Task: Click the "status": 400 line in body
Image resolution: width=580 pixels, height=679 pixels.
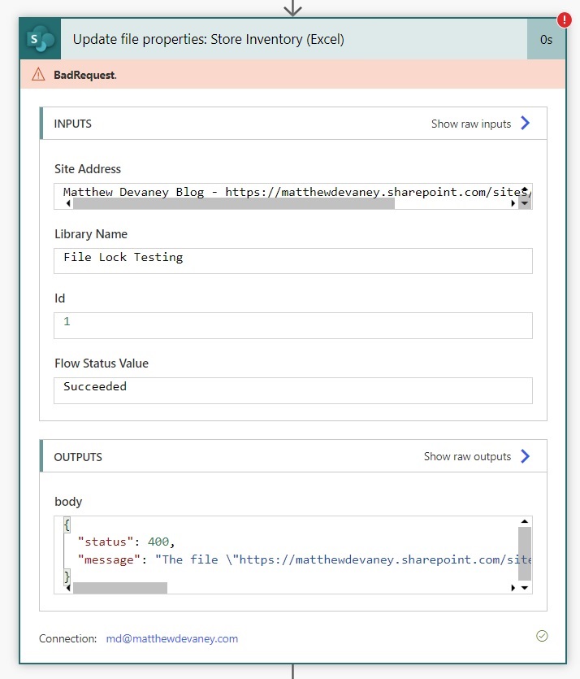Action: click(126, 542)
